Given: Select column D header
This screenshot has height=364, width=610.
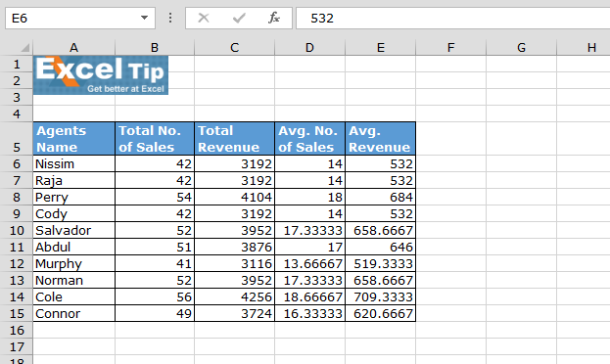Looking at the screenshot, I should click(x=309, y=47).
